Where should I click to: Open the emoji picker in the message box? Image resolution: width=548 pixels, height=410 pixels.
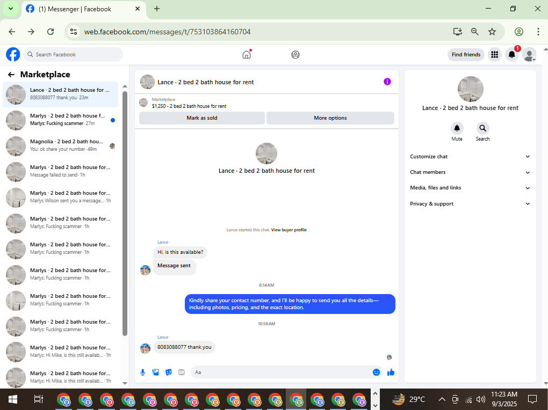click(x=377, y=372)
